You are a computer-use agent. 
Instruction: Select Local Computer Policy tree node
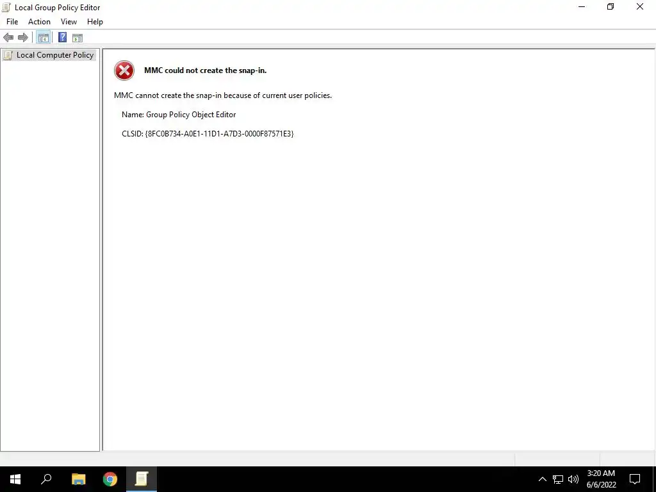point(49,55)
